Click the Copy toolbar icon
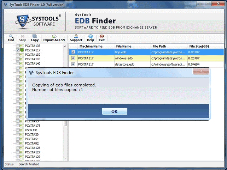The height and width of the screenshot is (170, 227). (35, 38)
